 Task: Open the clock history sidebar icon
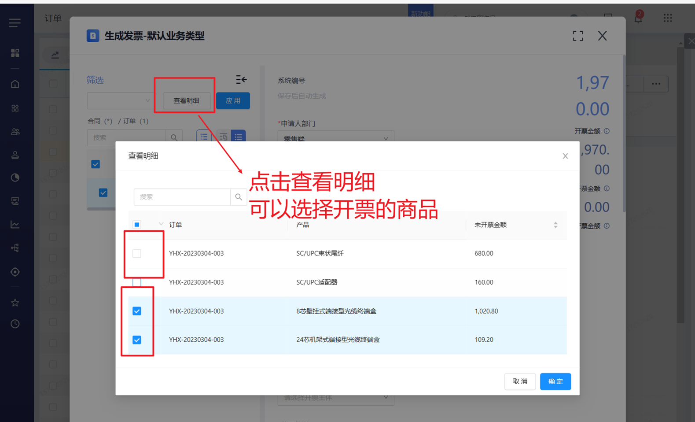15,324
